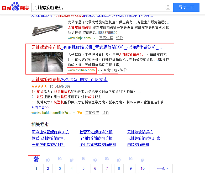Image resolution: width=205 pixels, height=175 pixels.
Task: Click the paw icon above page 7
Action: [x=107, y=159]
